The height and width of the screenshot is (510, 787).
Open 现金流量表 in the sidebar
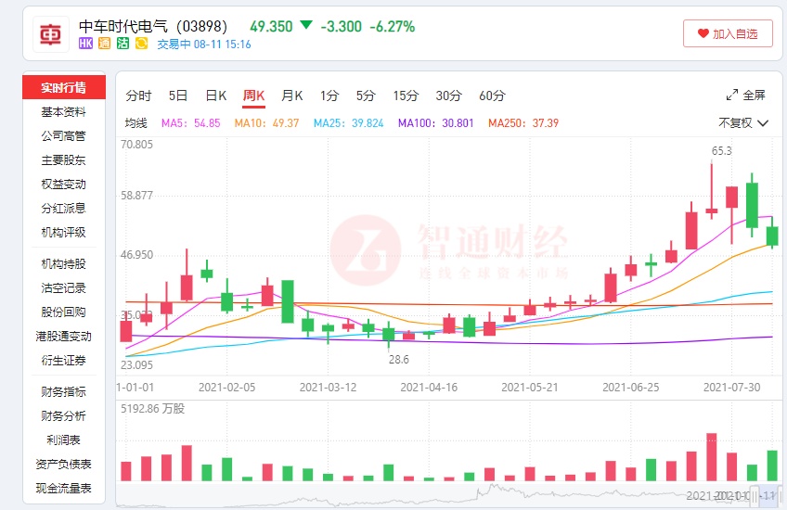64,488
